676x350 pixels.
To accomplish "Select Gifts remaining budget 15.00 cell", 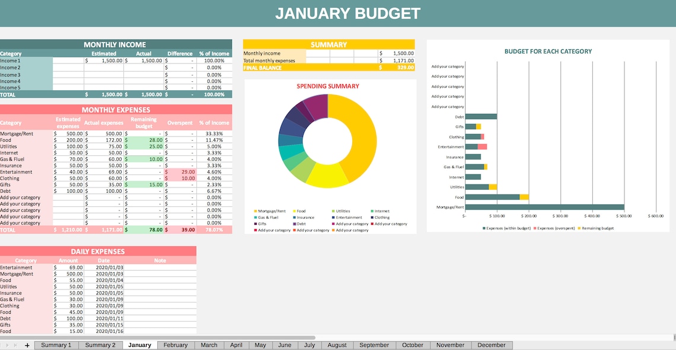I will (x=144, y=184).
